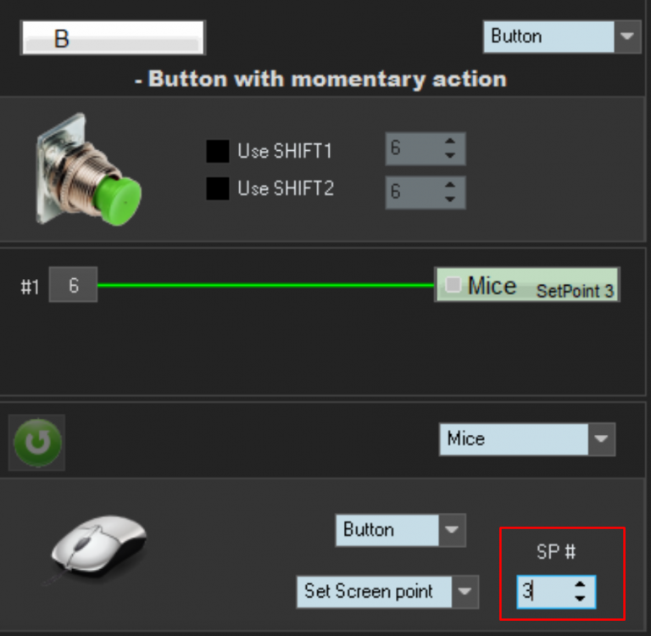Image resolution: width=651 pixels, height=636 pixels.
Task: Click the green refresh arrow icon
Action: [x=36, y=442]
